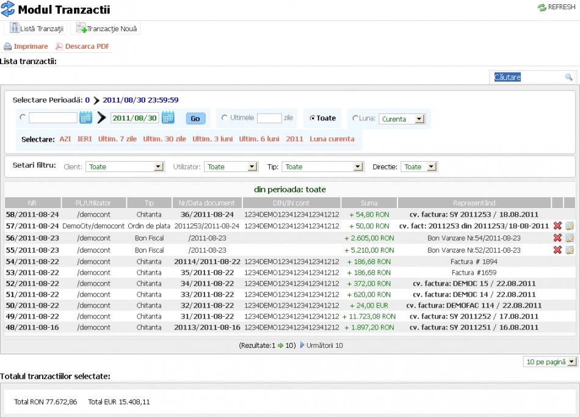Open the Tip filter dropdown
Viewport: 580px width, 418px height.
[x=322, y=167]
